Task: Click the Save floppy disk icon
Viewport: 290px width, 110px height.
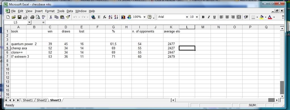Action: (x=19, y=17)
